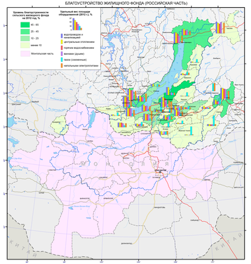Click the sample bar chart in the legend
Viewport: 251px width, 264px height.
(x=76, y=24)
